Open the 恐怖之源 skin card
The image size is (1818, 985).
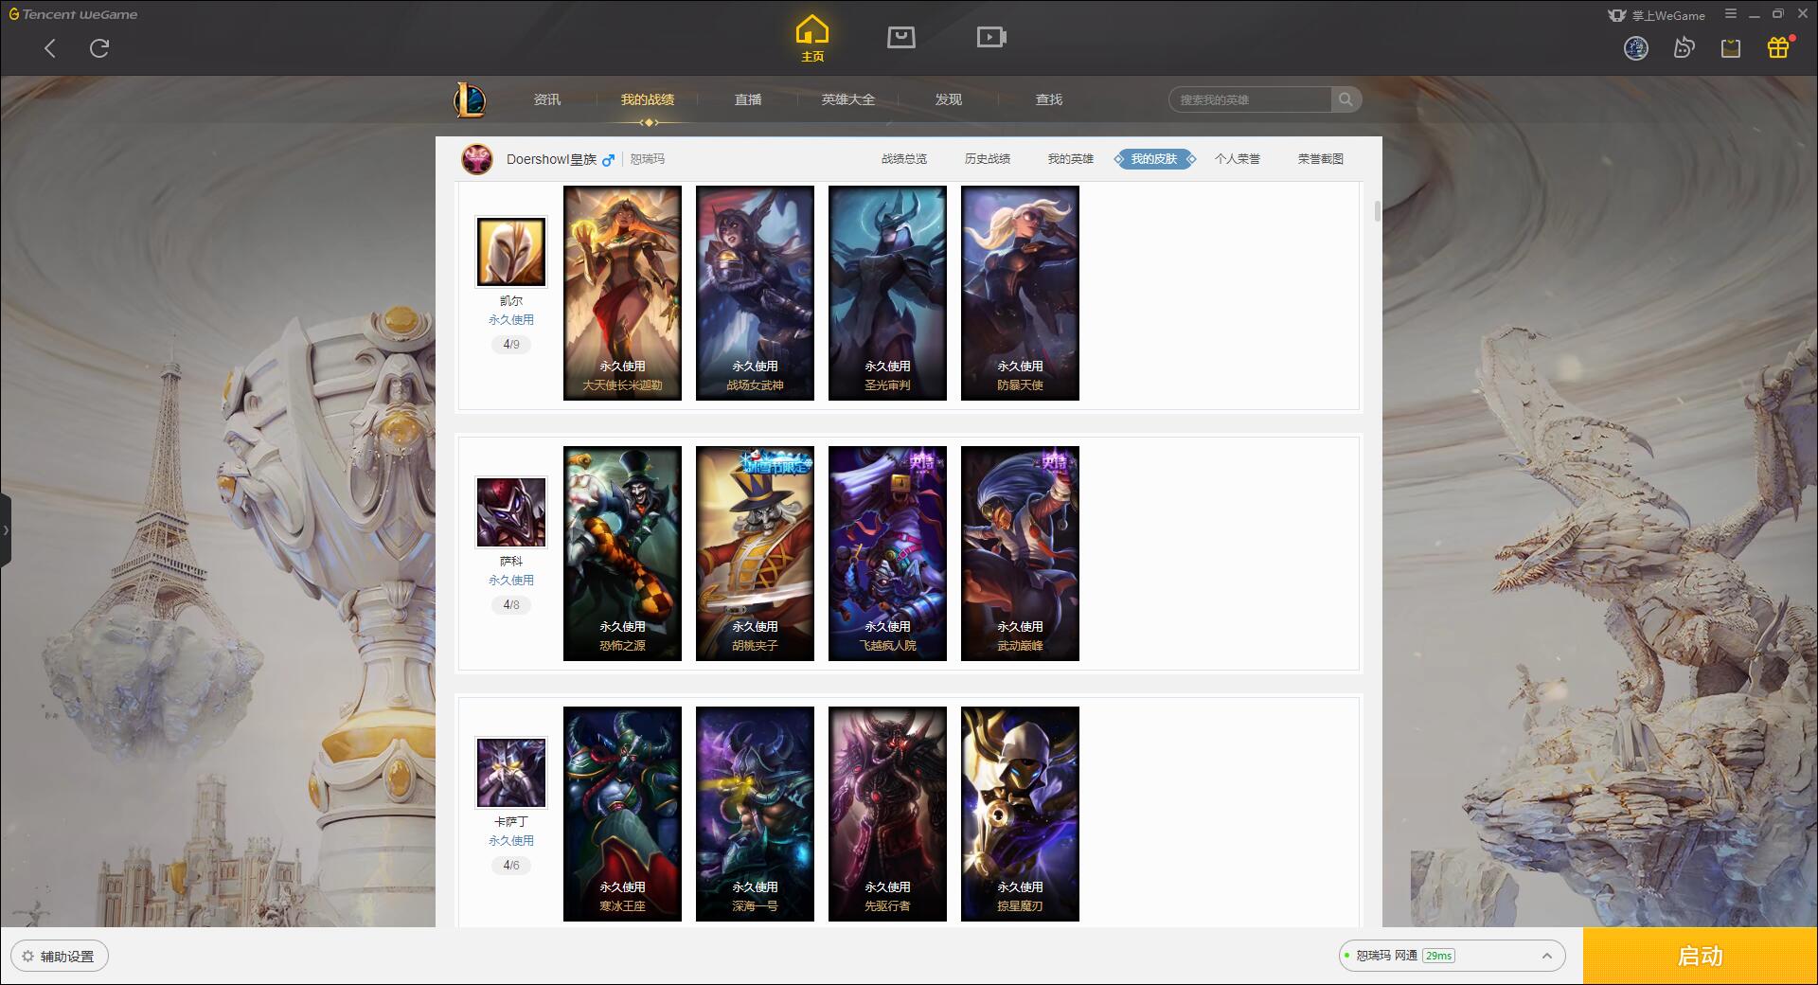[x=622, y=553]
